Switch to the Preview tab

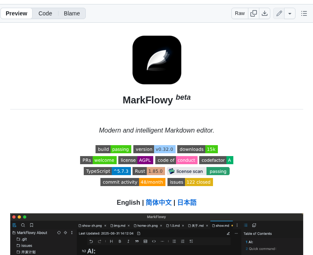point(16,13)
